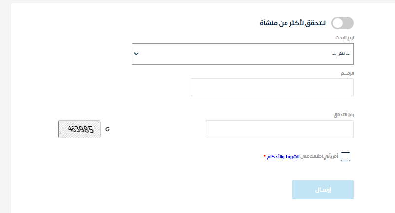Click the الرقم field label
The width and height of the screenshot is (395, 213).
(x=348, y=73)
